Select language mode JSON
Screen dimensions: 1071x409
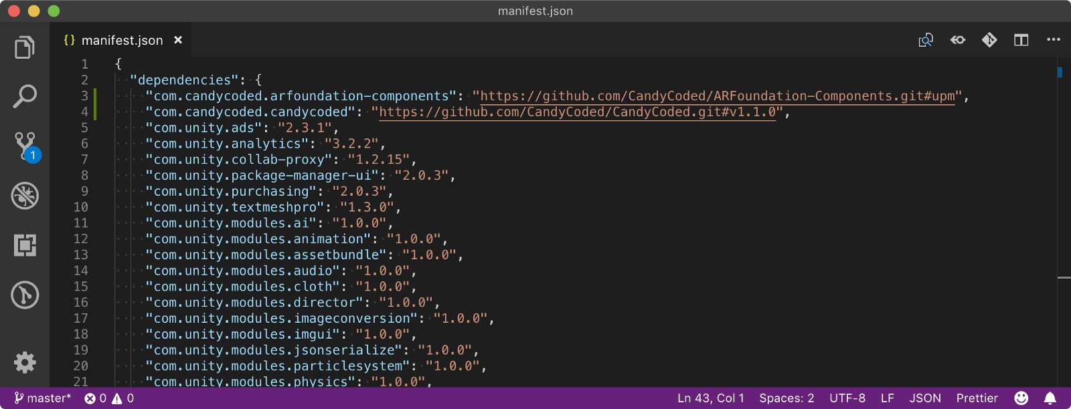pos(925,398)
